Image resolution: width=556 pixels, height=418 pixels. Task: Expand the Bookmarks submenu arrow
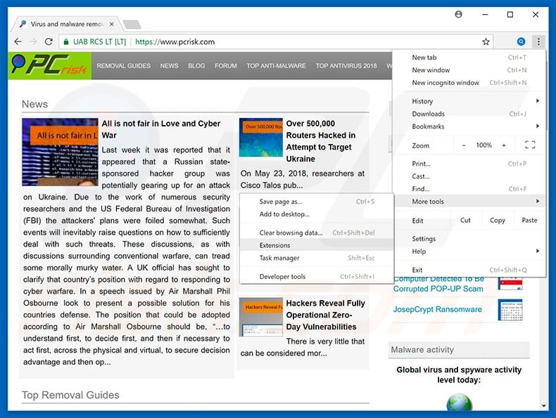(538, 126)
